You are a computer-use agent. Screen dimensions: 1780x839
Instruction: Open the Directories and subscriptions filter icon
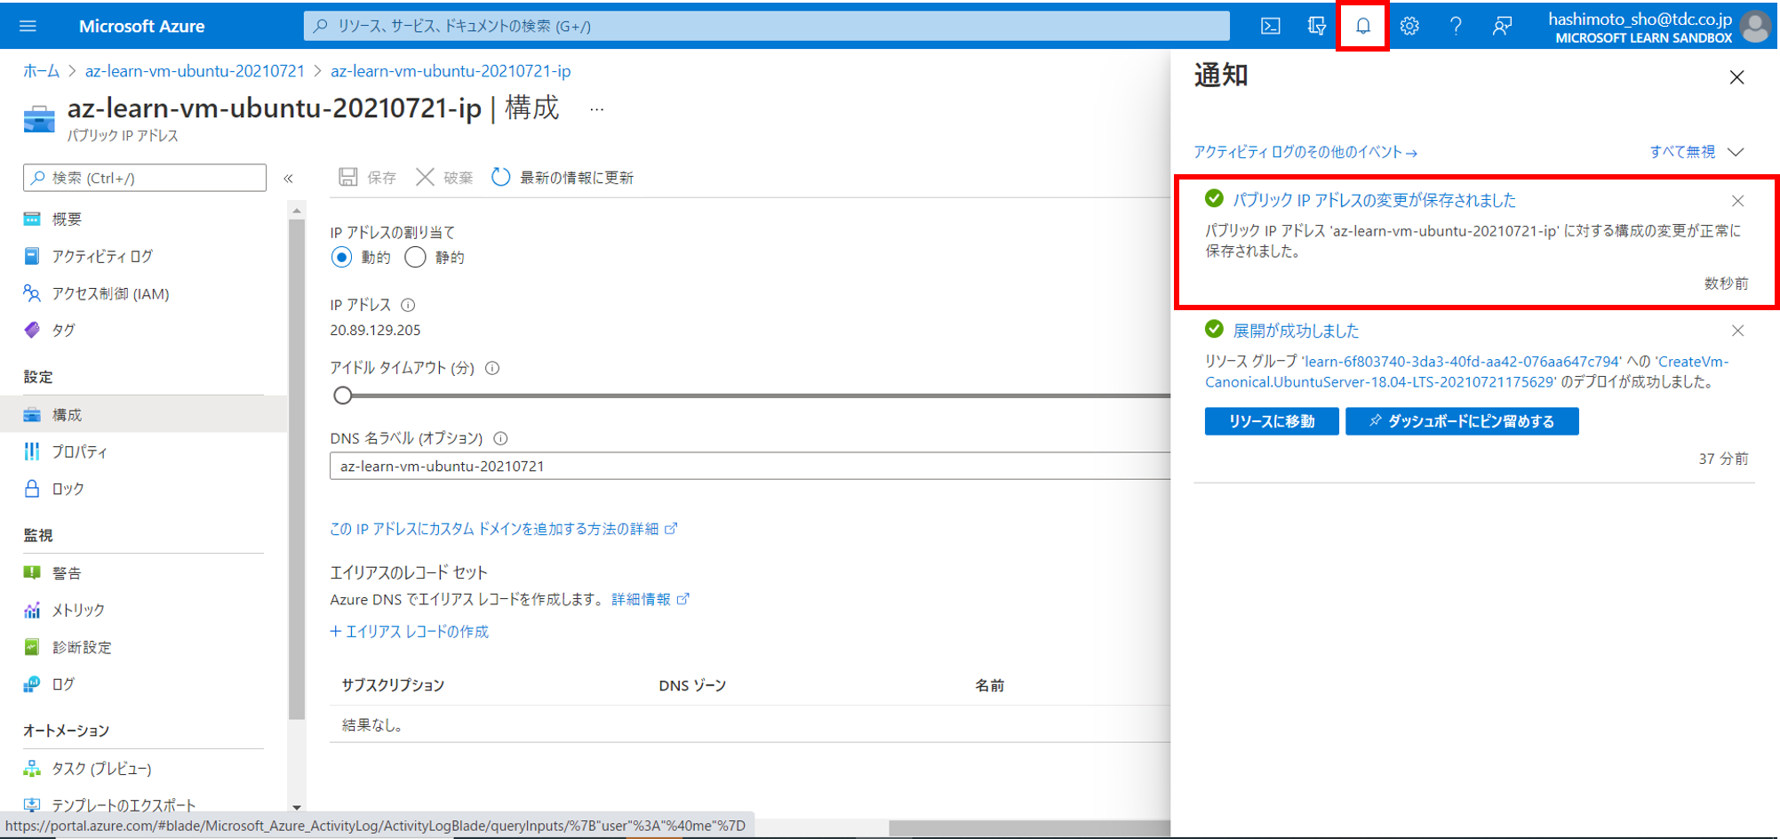pyautogui.click(x=1317, y=26)
